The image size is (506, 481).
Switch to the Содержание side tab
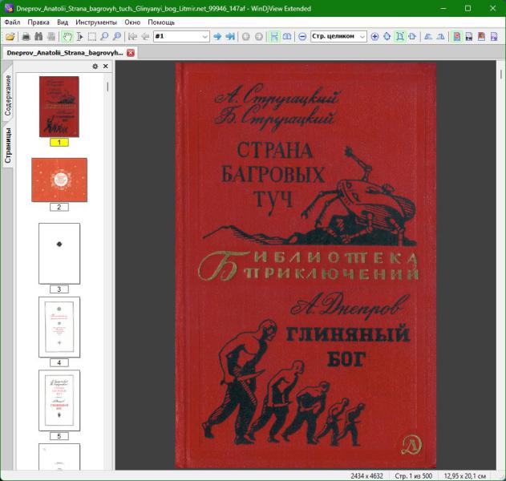pos(8,96)
